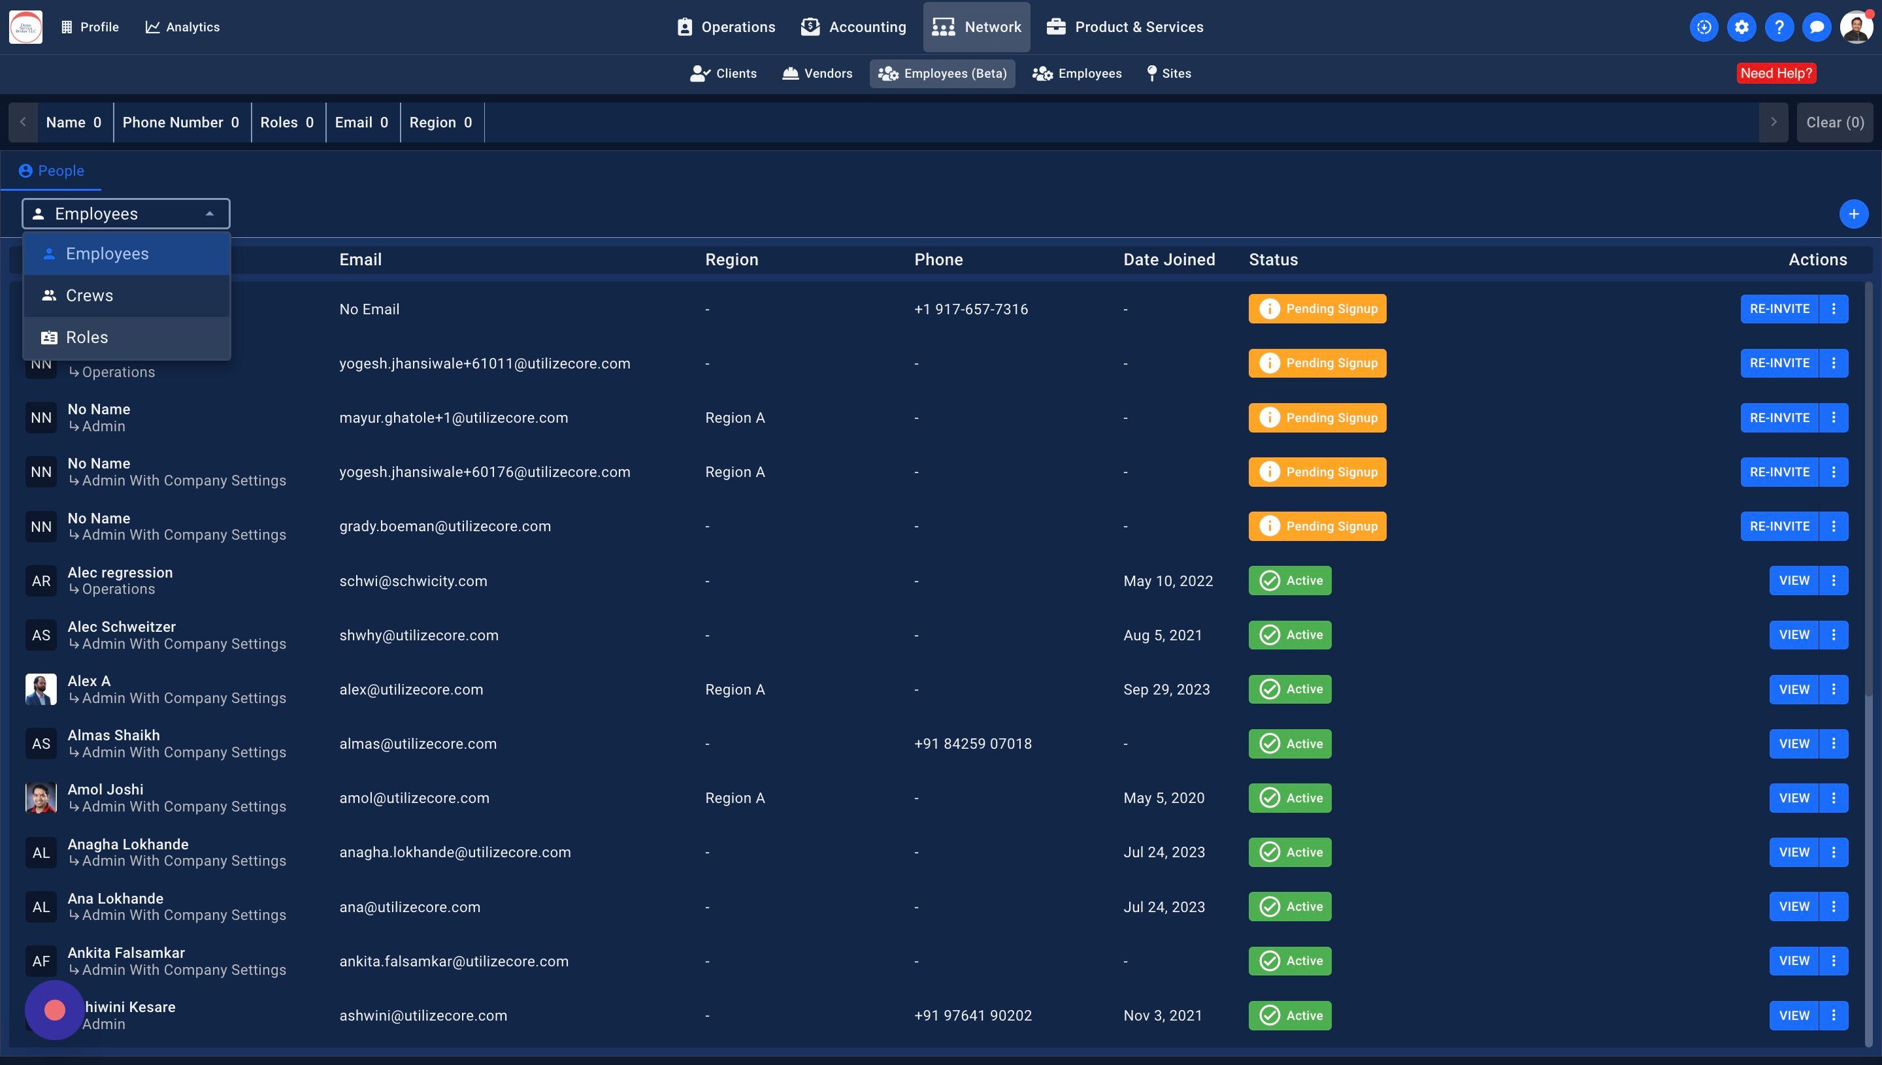Click the company logo icon
The image size is (1882, 1065).
(x=25, y=27)
